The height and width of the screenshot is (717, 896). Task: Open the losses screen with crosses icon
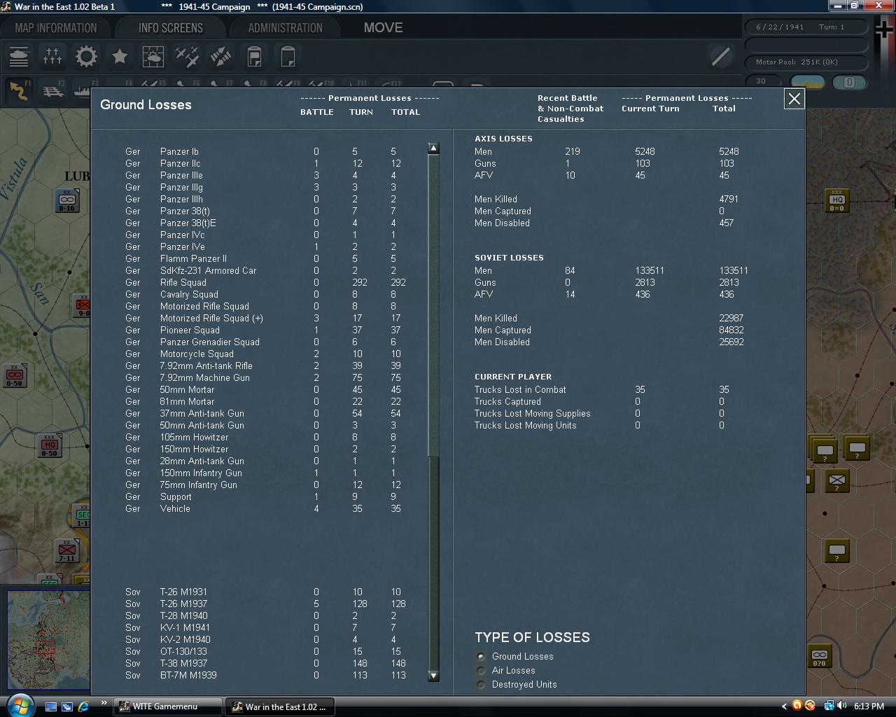[x=52, y=56]
